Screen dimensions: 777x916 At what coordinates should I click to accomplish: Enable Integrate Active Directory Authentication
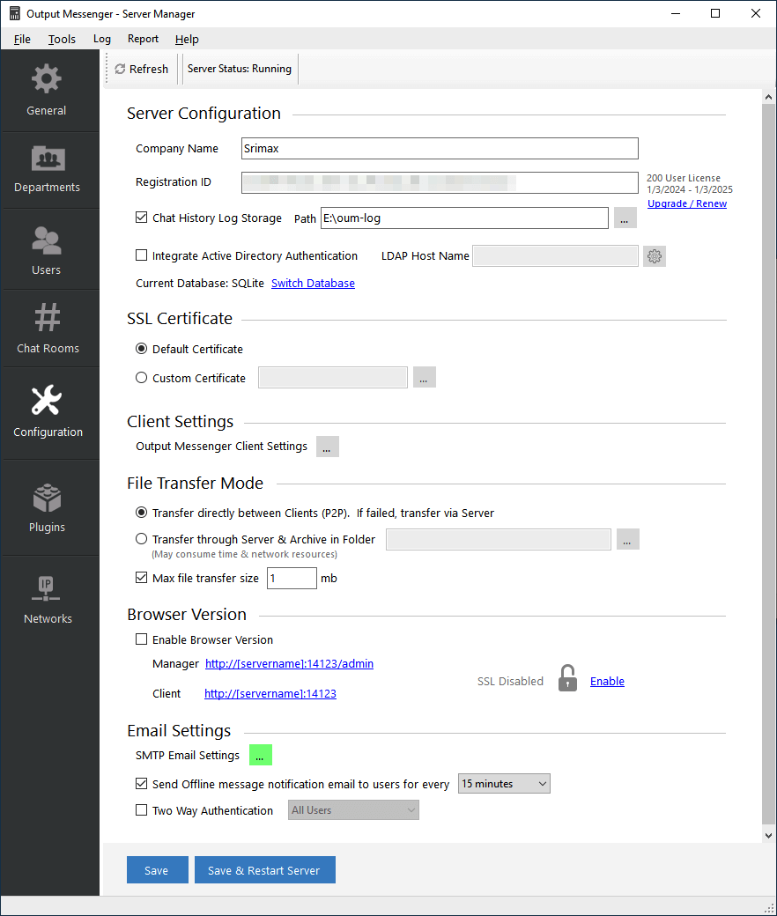pos(141,255)
